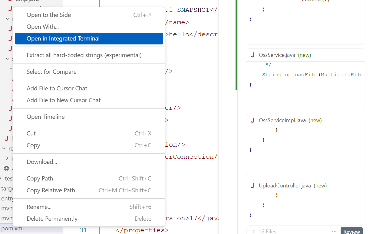
Task: Collapse the 're' folder chevron in explorer
Action: [4, 148]
